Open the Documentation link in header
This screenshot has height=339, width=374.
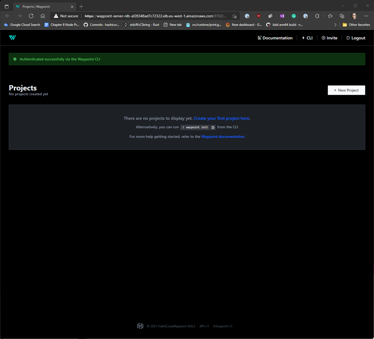275,38
